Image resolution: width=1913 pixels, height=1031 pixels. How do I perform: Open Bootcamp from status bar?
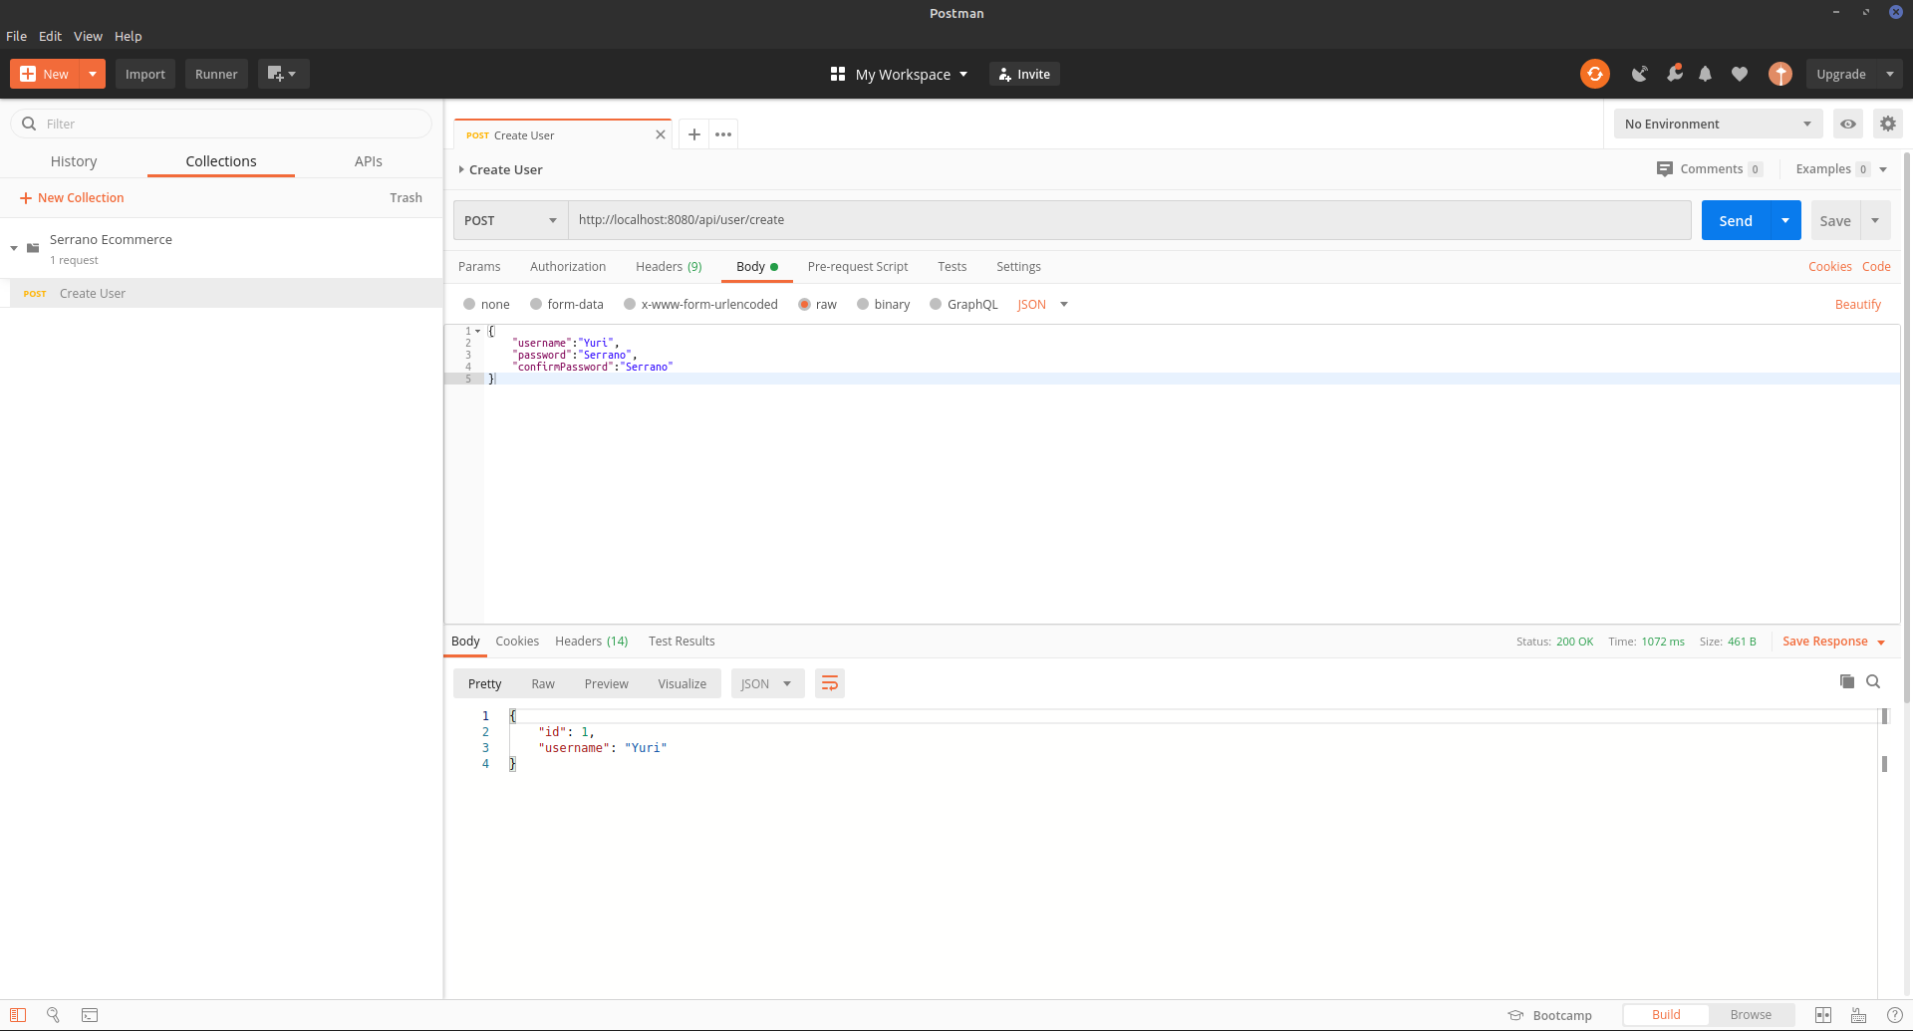coord(1550,1015)
